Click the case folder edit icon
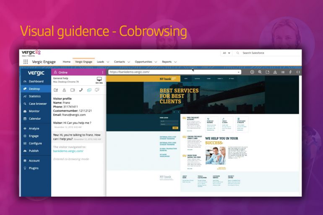This screenshot has width=323, height=215. [x=56, y=90]
